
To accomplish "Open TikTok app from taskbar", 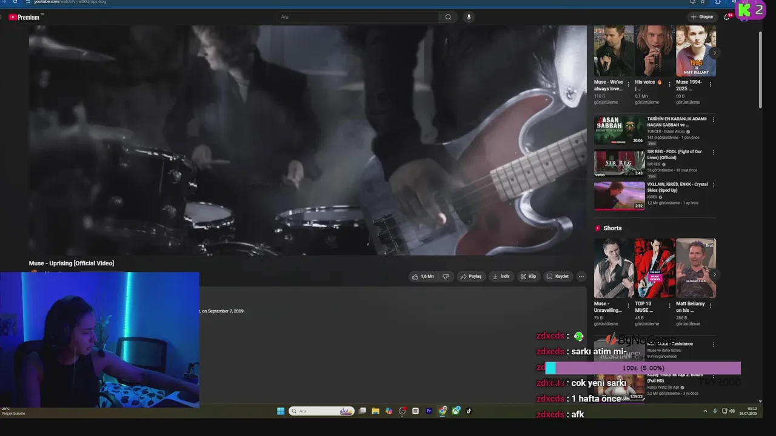I will click(x=469, y=411).
